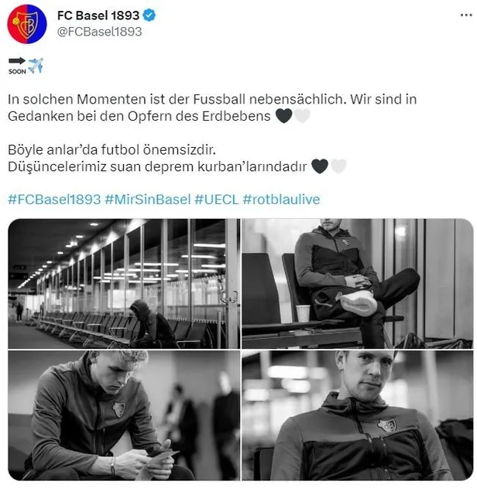Click the white heart after kurban'larındadır
477x488 pixels.
click(338, 166)
